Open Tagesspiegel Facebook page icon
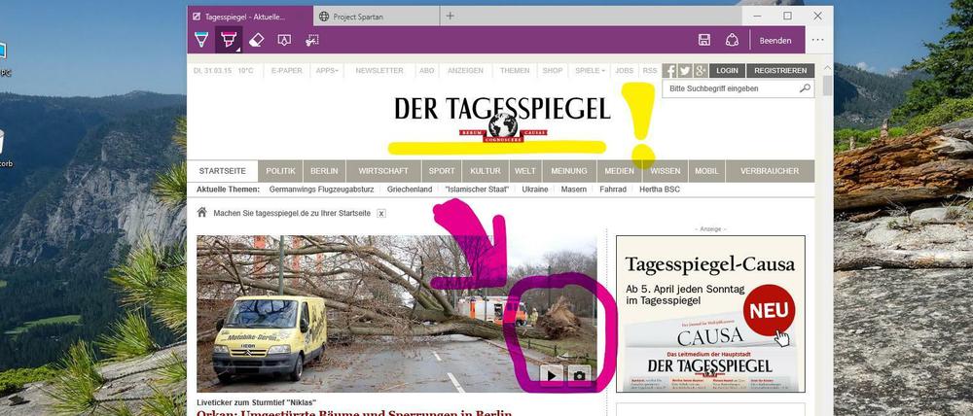The image size is (973, 416). 669,71
